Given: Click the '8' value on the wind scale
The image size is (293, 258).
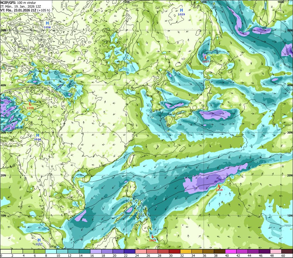Looking at the screenshot, I should point(46,256).
